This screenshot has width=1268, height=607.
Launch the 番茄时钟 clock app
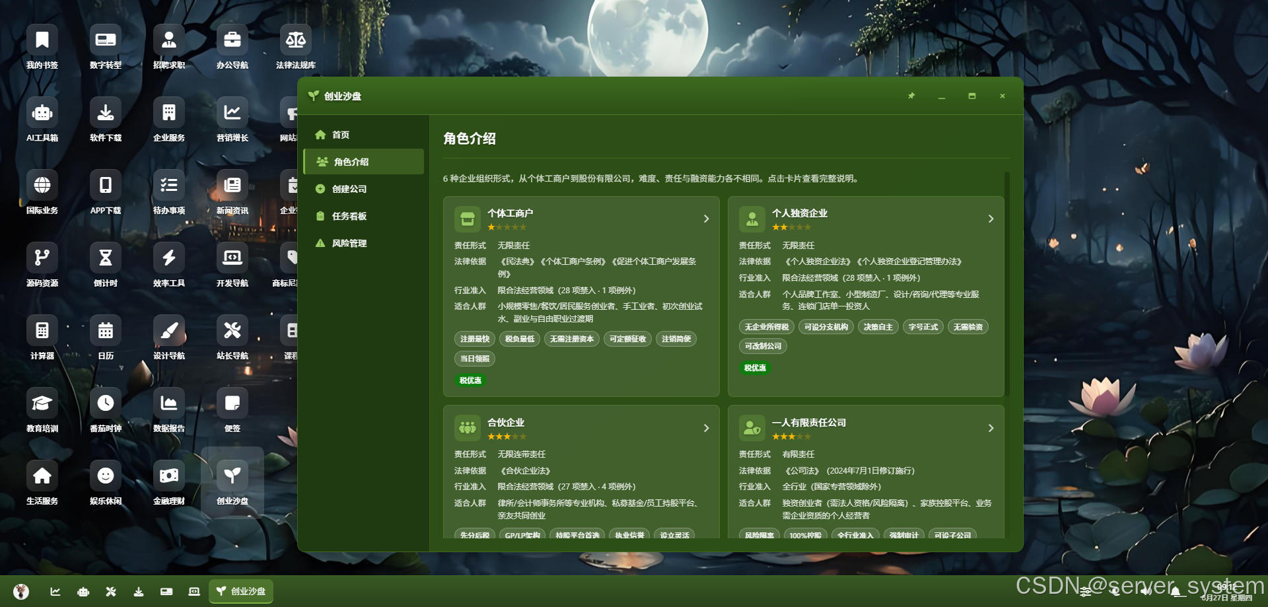coord(106,410)
